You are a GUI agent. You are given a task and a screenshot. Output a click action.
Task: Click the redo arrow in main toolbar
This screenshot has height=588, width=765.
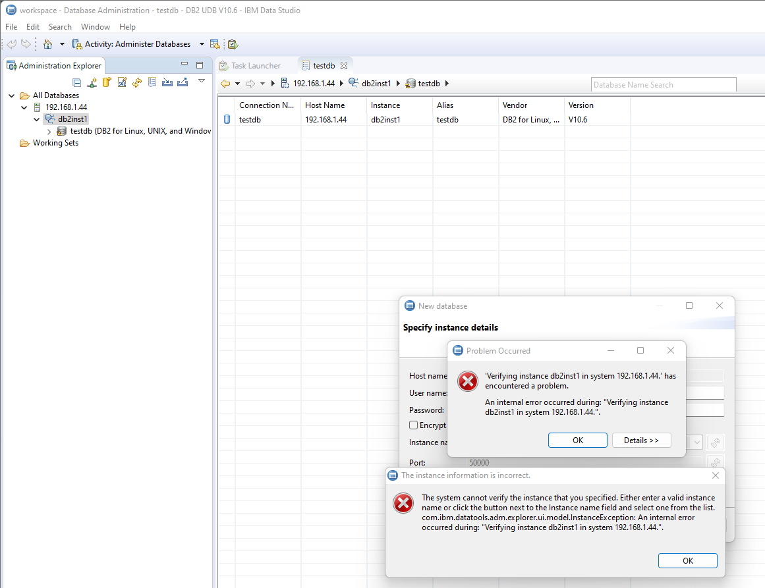26,44
